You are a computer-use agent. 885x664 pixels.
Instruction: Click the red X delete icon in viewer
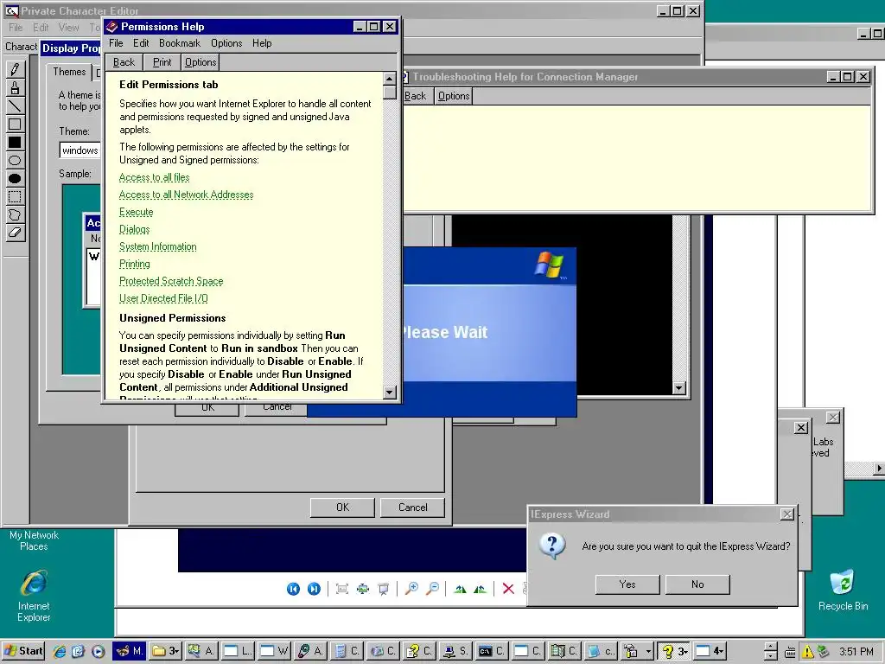[x=508, y=589]
